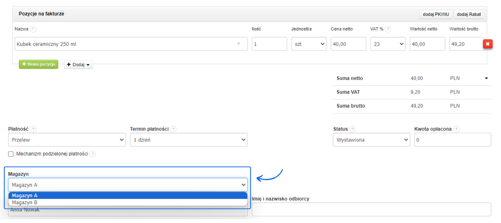This screenshot has width=501, height=223.
Task: Open the Status dropdown showing Wystawiona
Action: point(371,140)
